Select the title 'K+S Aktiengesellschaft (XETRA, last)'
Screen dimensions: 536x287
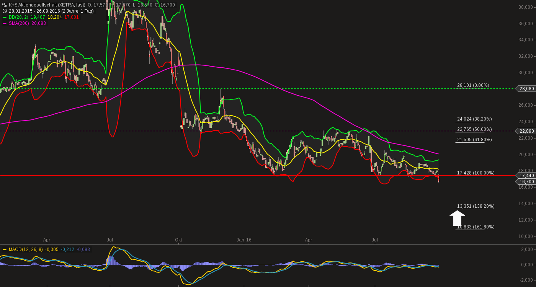[x=47, y=5]
